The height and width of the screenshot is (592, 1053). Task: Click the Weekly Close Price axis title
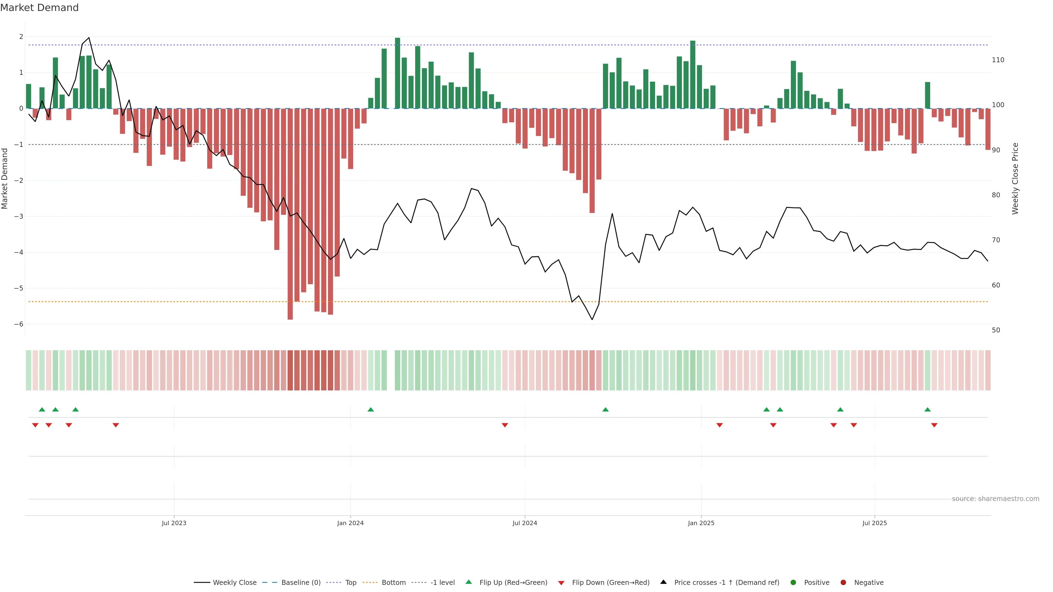pos(1015,178)
